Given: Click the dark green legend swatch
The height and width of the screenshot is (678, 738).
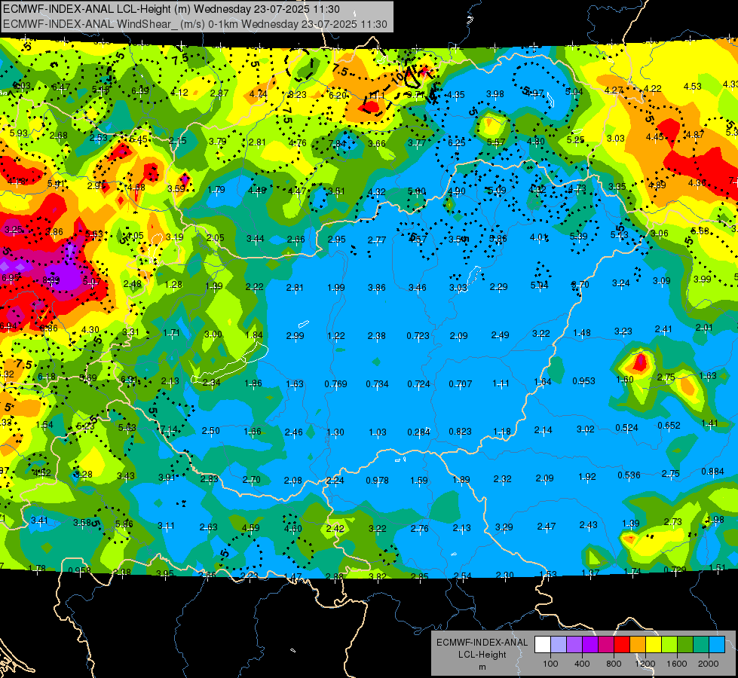Looking at the screenshot, I should tap(684, 645).
